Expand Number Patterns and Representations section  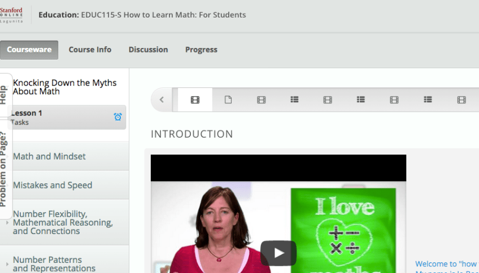pyautogui.click(x=54, y=264)
